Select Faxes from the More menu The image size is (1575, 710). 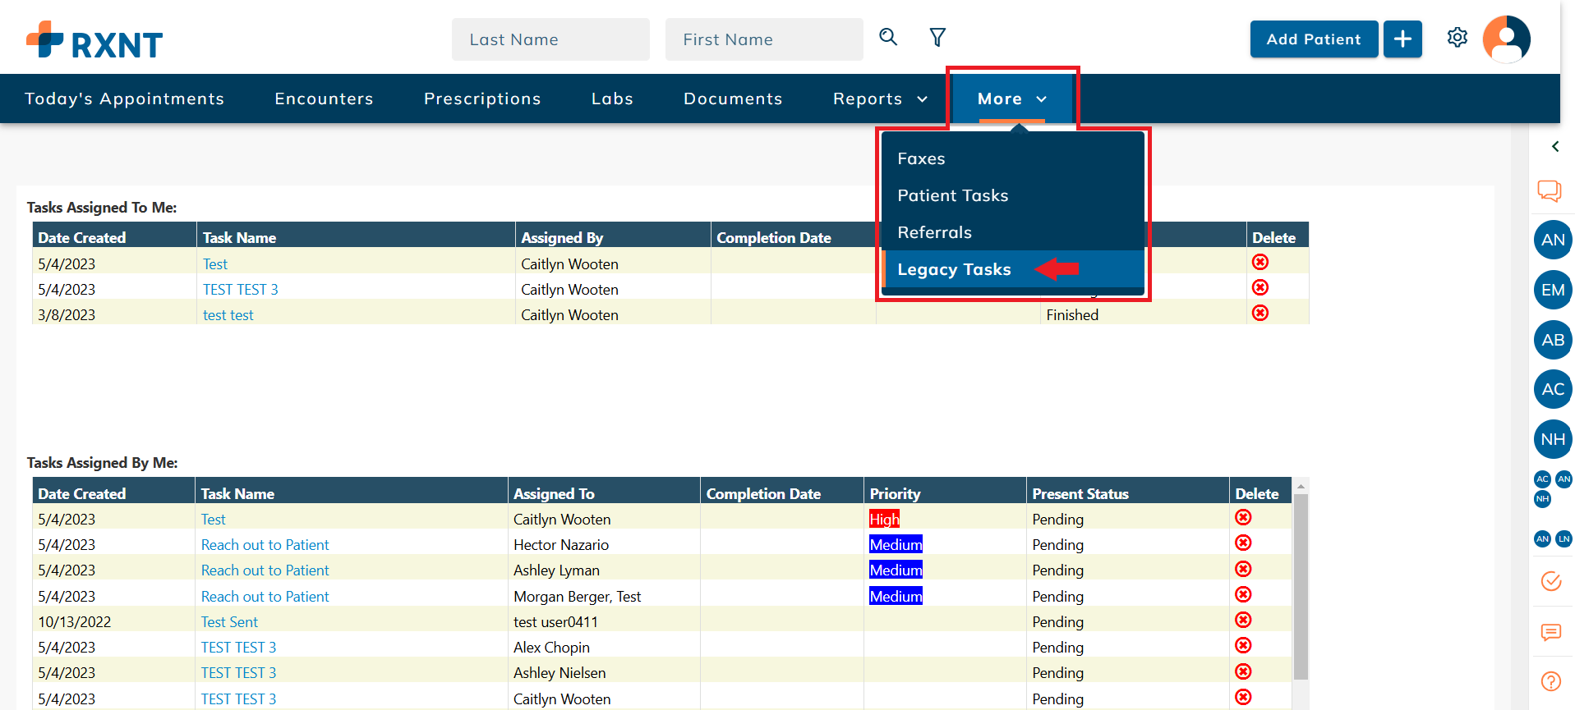(1013, 158)
